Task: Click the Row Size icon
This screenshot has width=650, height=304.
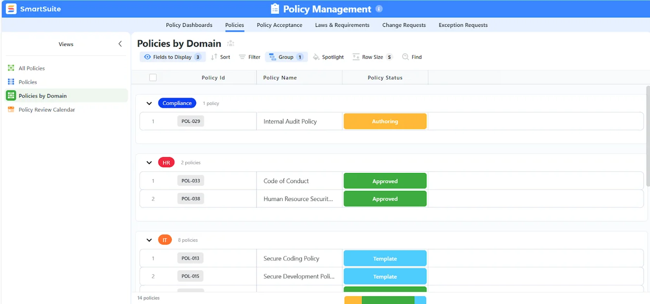Action: click(x=356, y=57)
